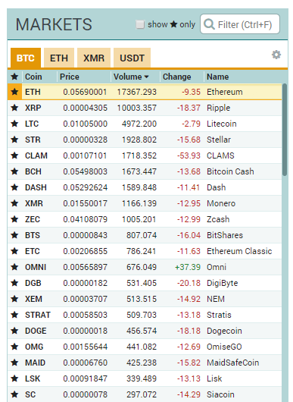Select the Dogecoin market name
The height and width of the screenshot is (402, 293).
tap(224, 331)
